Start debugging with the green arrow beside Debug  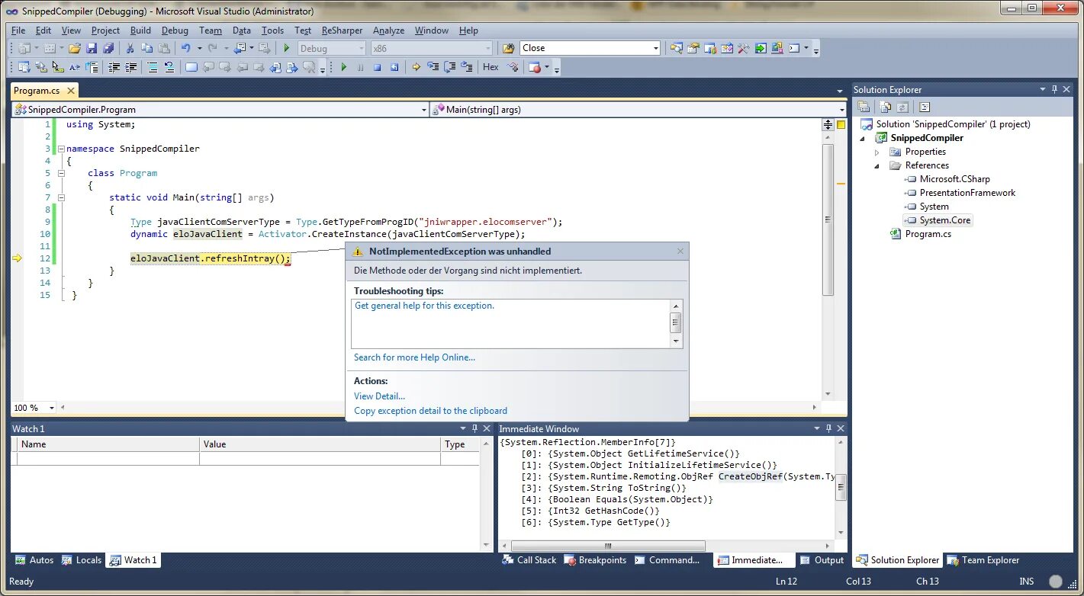[x=287, y=48]
